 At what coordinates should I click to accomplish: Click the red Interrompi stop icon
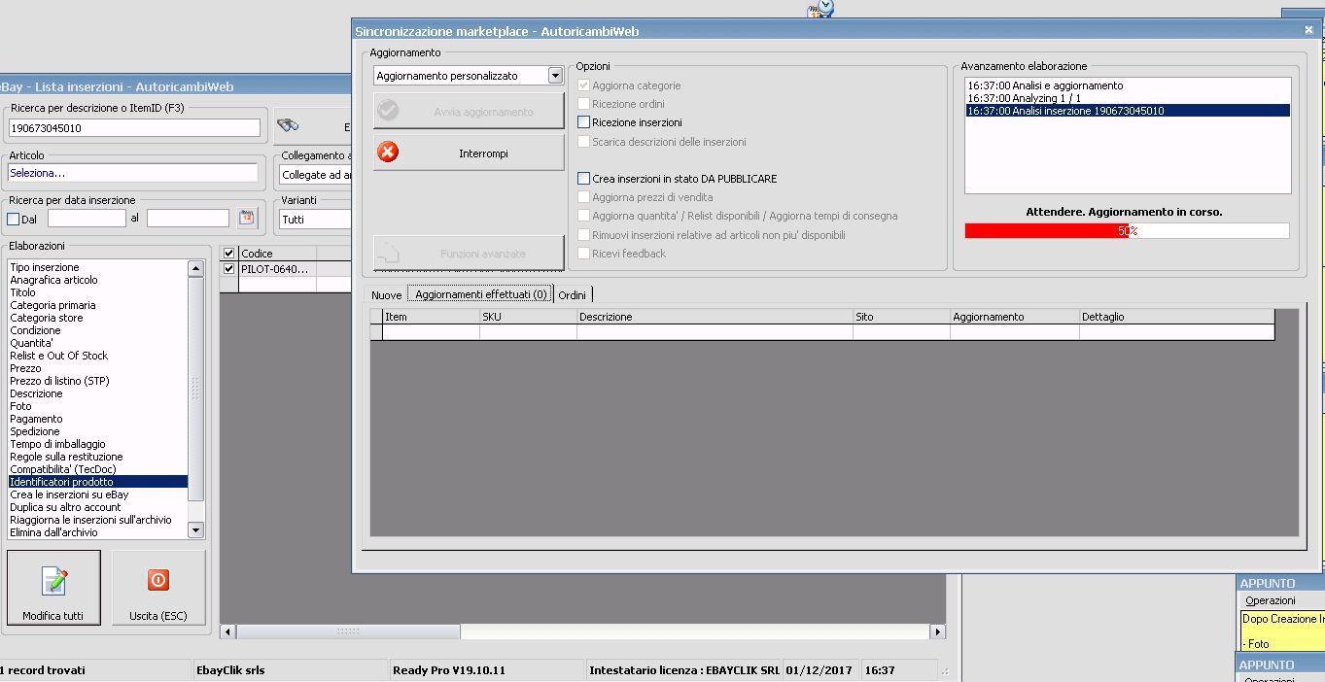click(388, 153)
